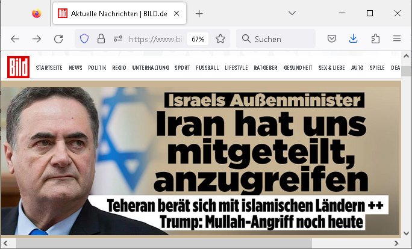Screen dimensions: 412x249
Task: Click into the Suchen search field
Action: pos(276,39)
